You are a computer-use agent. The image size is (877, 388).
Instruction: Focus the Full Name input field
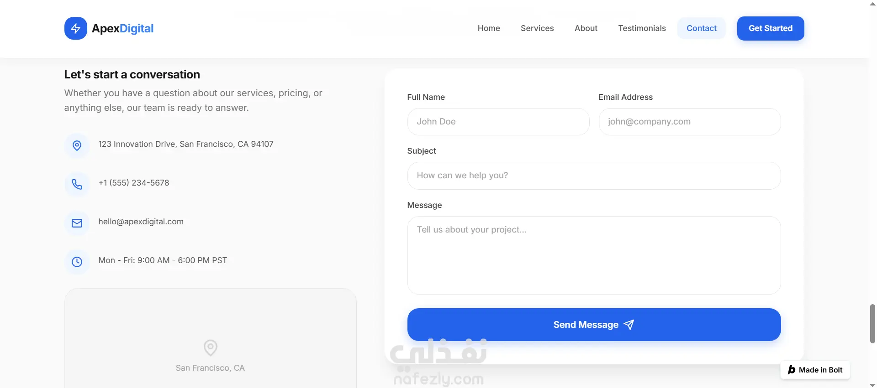click(x=498, y=122)
